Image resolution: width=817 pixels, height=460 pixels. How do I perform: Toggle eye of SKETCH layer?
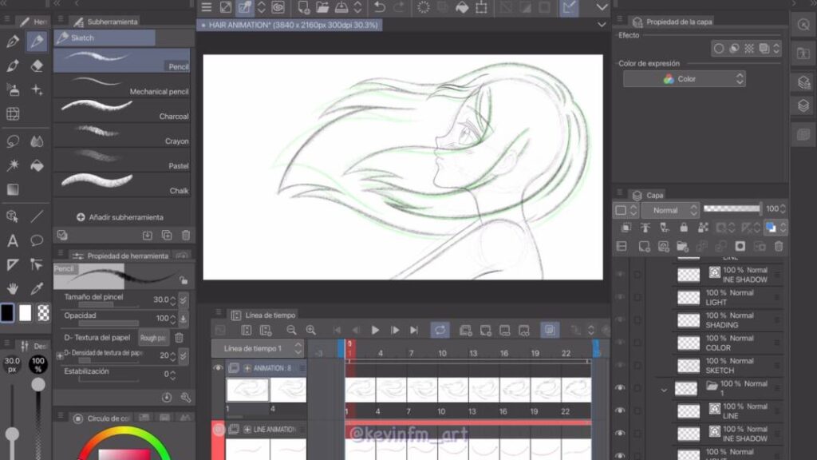[619, 365]
